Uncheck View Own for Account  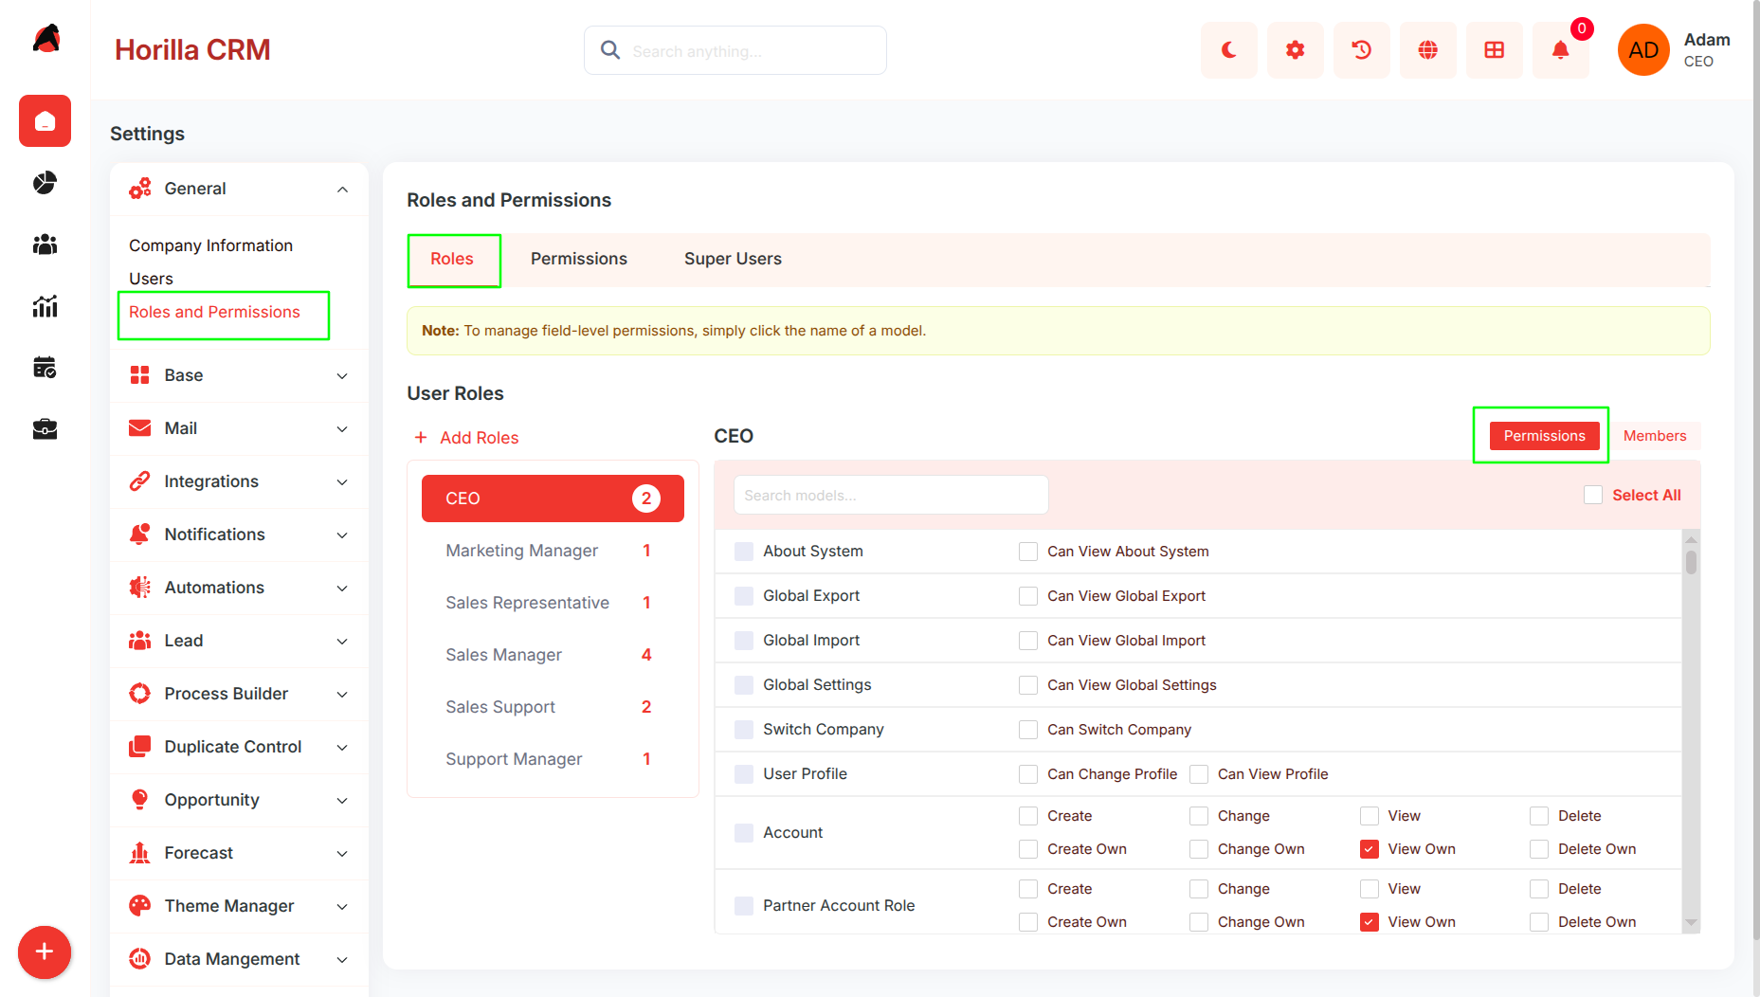(x=1370, y=849)
